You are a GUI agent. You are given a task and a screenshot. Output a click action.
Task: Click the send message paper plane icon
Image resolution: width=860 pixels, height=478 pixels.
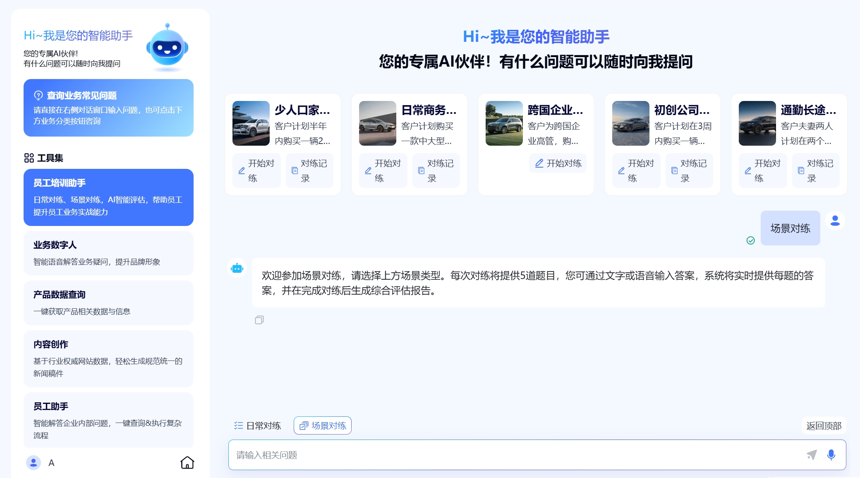[812, 455]
